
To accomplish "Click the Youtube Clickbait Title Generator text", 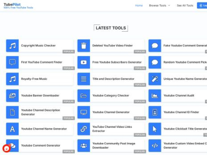I will coord(185,128).
